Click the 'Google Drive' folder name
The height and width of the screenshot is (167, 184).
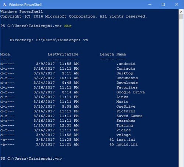click(x=131, y=92)
